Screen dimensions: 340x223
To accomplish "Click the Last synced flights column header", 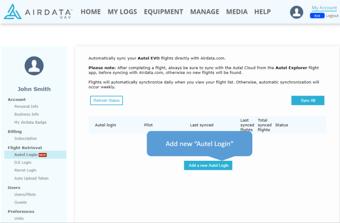I will click(x=247, y=125).
